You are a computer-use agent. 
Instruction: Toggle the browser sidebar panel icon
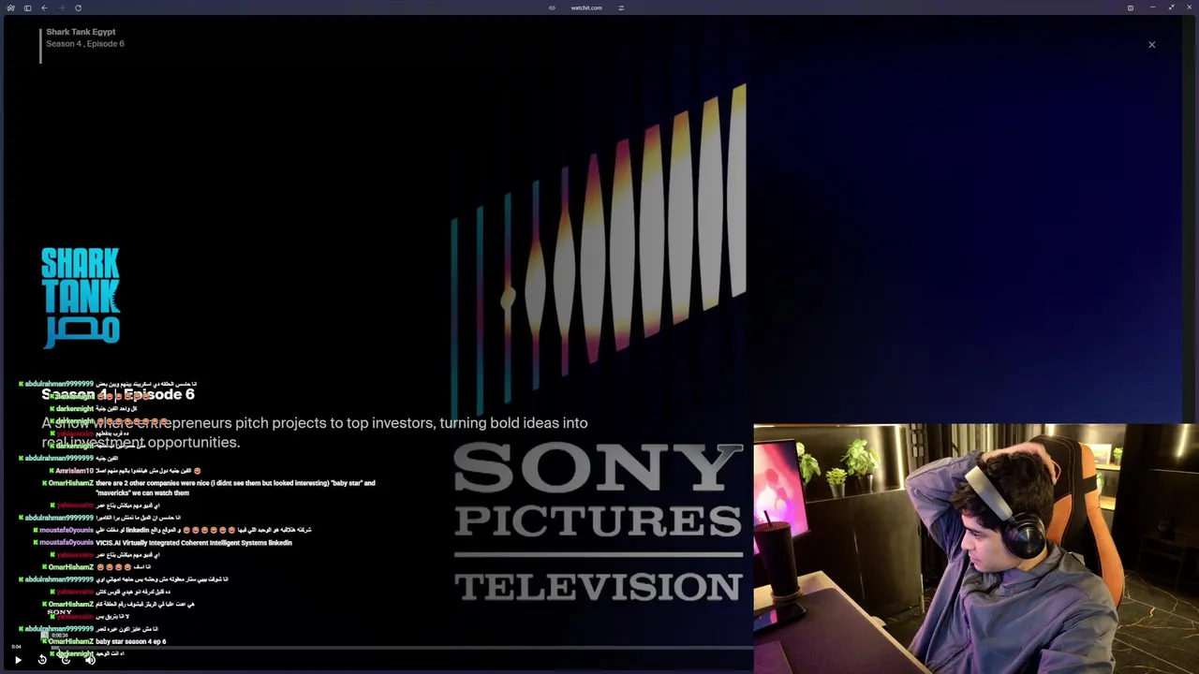[27, 7]
